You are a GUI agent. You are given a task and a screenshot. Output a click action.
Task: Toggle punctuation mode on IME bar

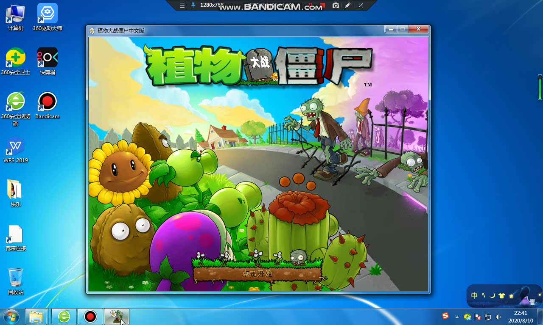[484, 296]
